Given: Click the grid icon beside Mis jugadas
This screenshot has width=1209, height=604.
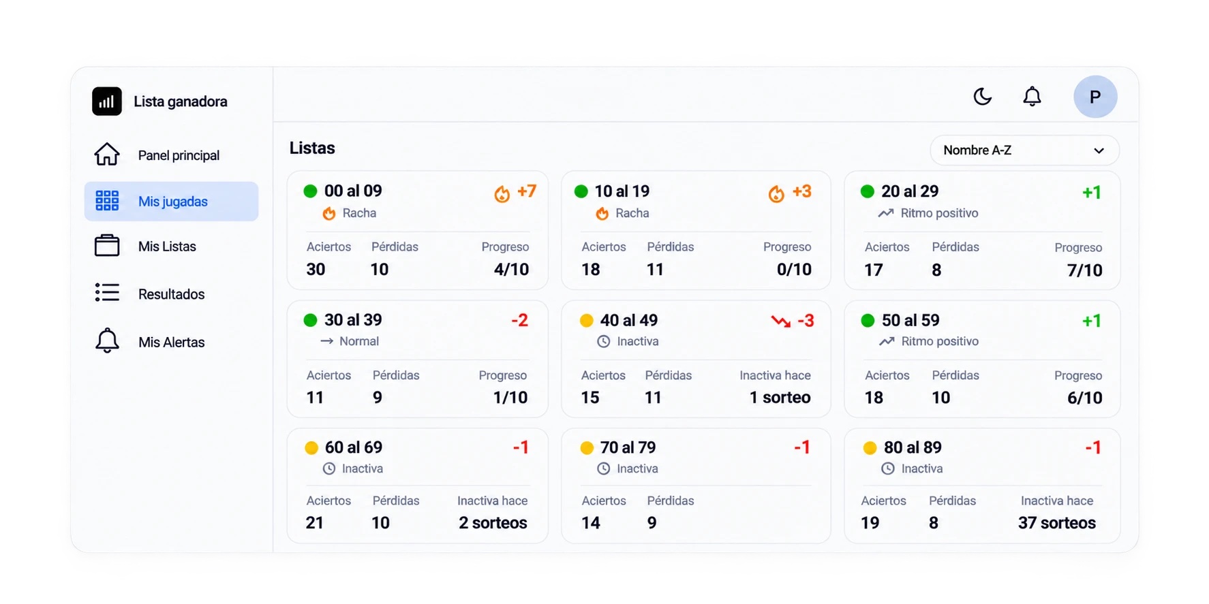Looking at the screenshot, I should (107, 201).
